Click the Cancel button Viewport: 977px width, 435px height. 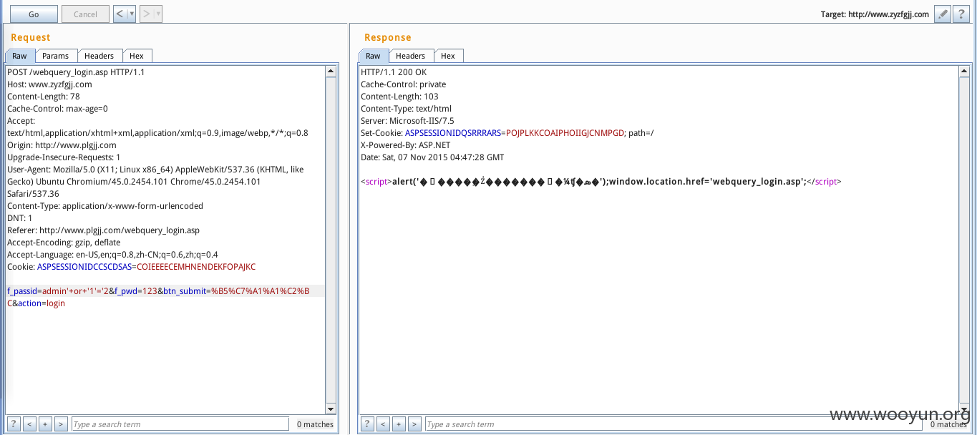85,14
